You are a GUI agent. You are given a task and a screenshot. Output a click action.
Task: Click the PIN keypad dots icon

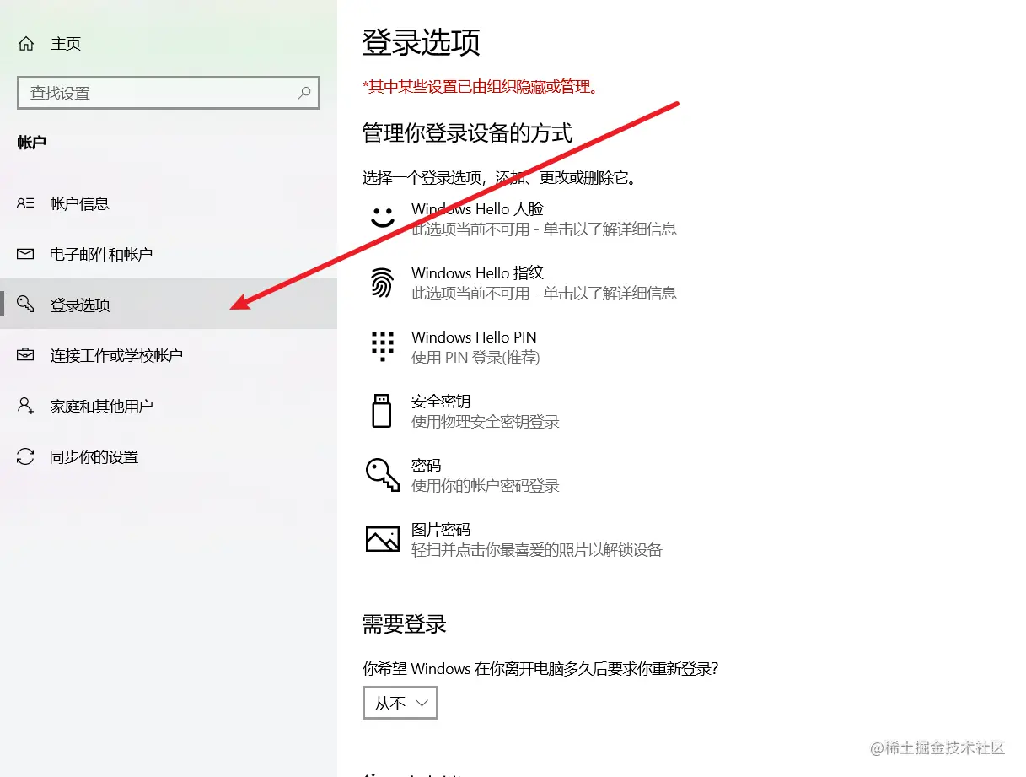click(383, 346)
